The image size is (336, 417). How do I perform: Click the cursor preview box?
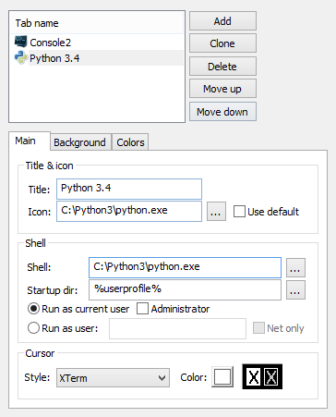pos(262,376)
